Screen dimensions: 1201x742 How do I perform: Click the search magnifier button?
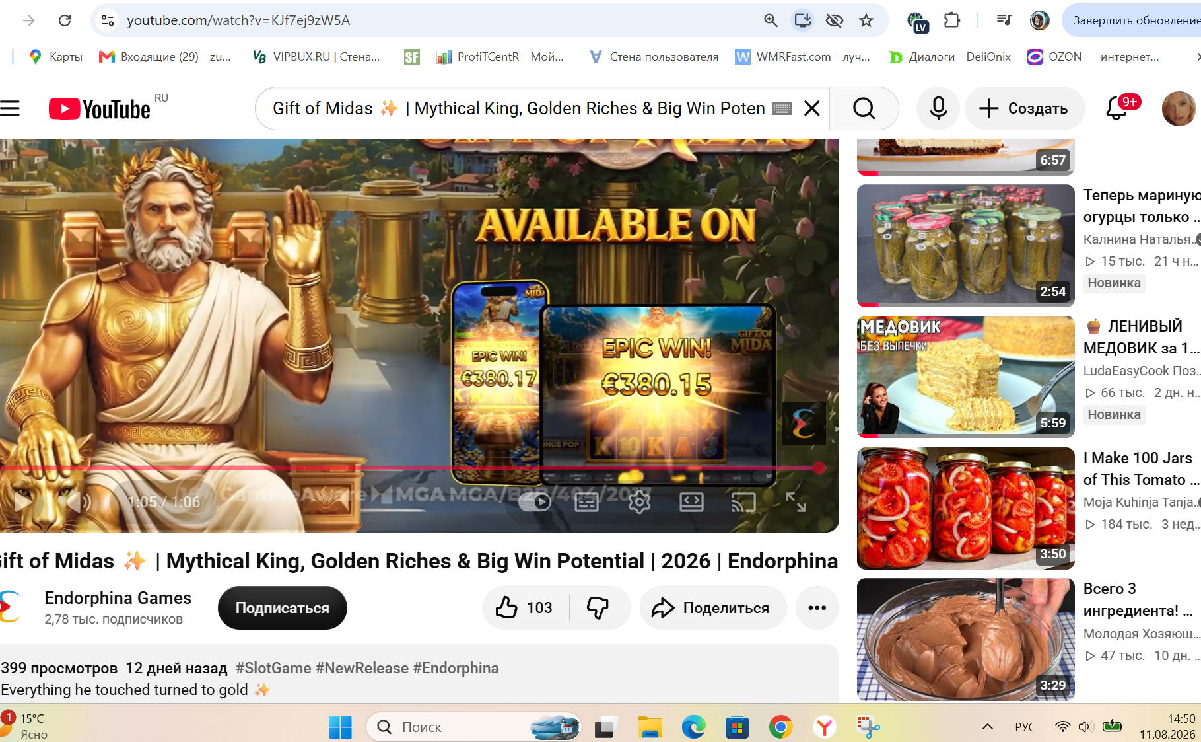click(x=864, y=108)
